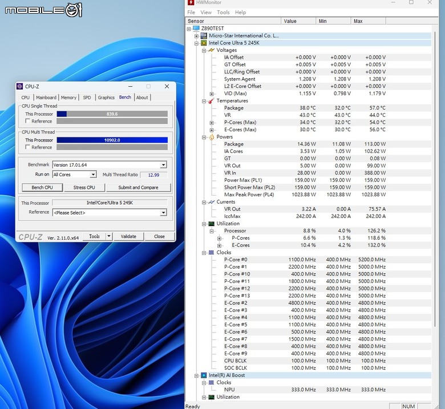Expand the E-Cores (Max) temperature row
445x409 pixels.
212,130
